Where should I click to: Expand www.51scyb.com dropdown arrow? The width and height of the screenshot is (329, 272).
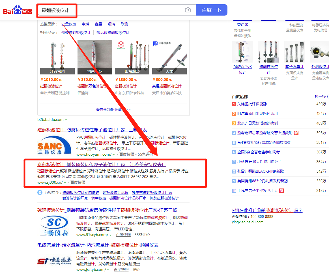pos(110,235)
